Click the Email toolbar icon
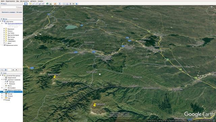 click(64, 4)
